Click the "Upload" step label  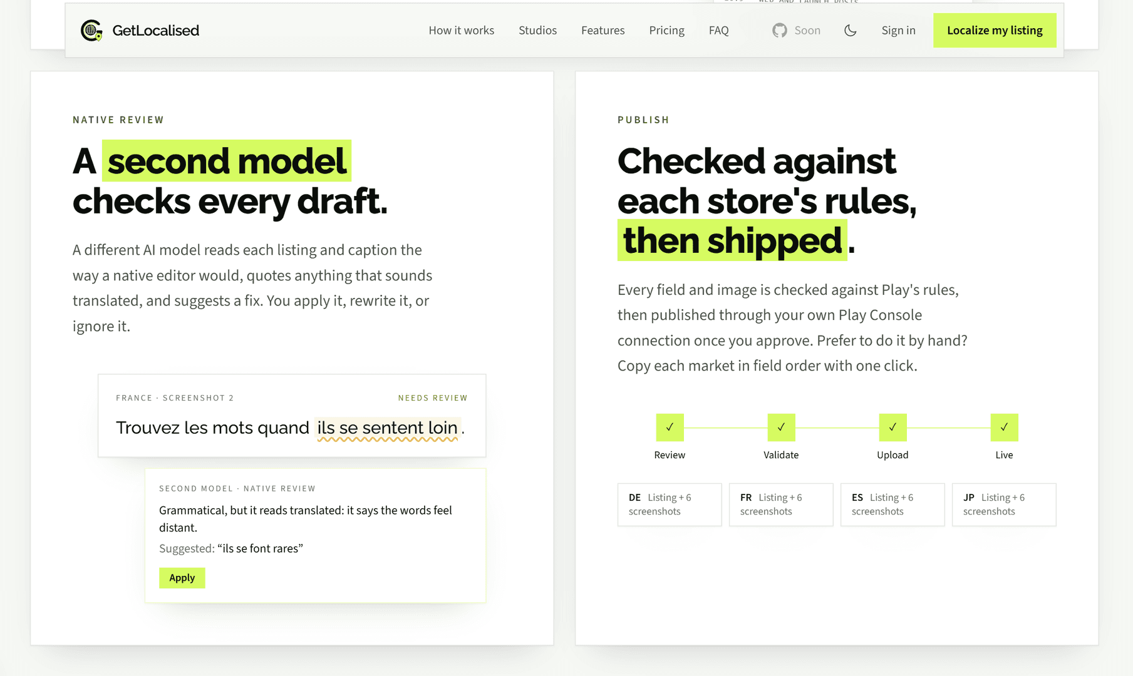tap(892, 455)
